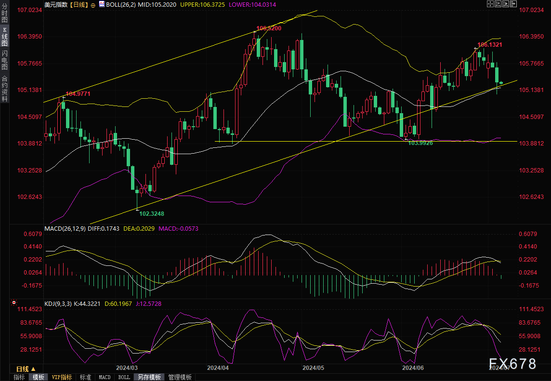551x381 pixels.
Task: Open the VIP指标 tab
Action: [x=62, y=377]
